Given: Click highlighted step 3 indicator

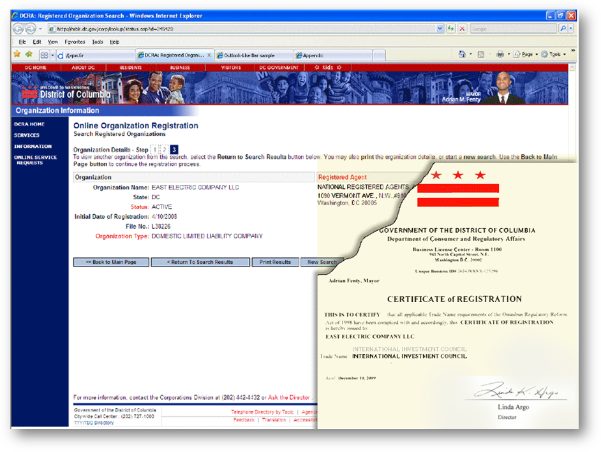Looking at the screenshot, I should click(x=174, y=149).
